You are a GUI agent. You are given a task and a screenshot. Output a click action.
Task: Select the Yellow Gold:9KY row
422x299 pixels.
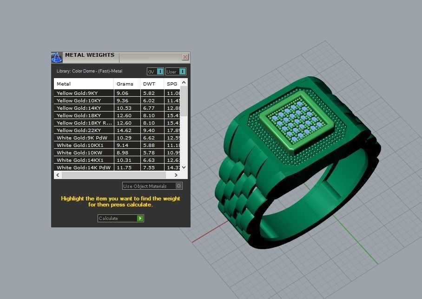[x=117, y=93]
